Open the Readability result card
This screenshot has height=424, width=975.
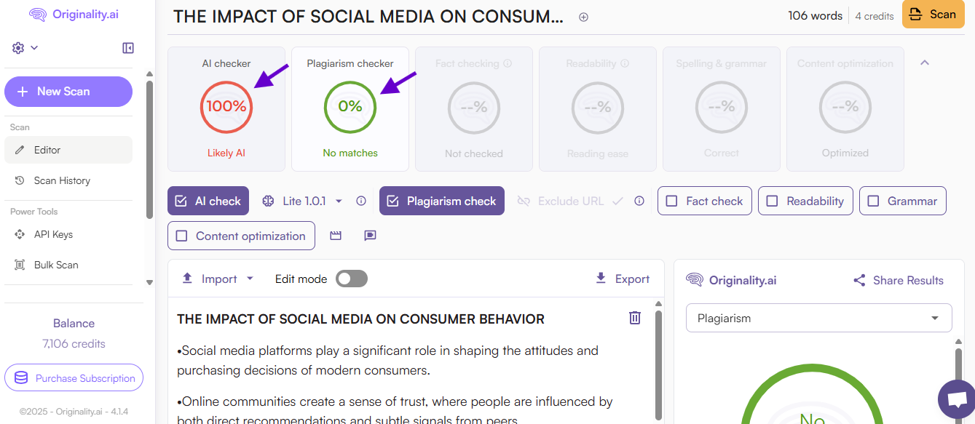(x=598, y=109)
